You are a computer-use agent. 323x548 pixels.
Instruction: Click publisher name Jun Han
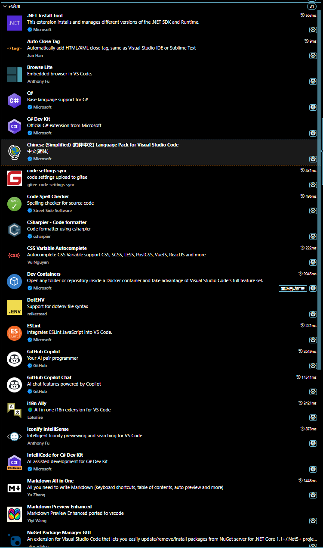[x=35, y=56]
